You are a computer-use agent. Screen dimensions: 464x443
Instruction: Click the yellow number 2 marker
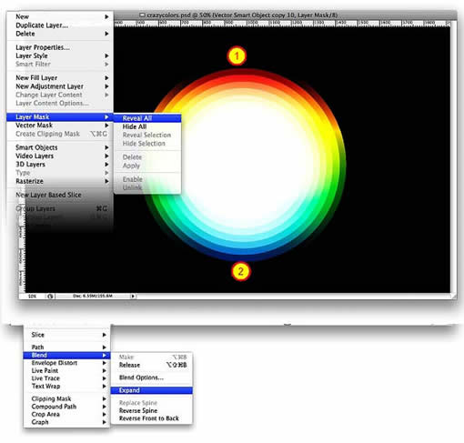tap(240, 271)
